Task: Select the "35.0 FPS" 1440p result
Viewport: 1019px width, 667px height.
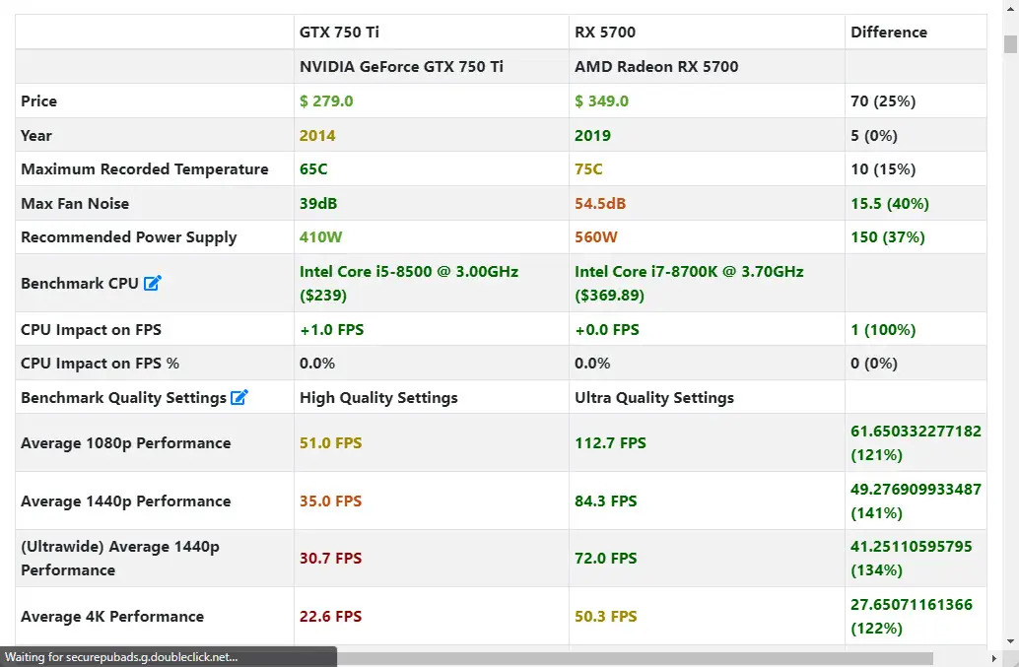Action: (331, 500)
